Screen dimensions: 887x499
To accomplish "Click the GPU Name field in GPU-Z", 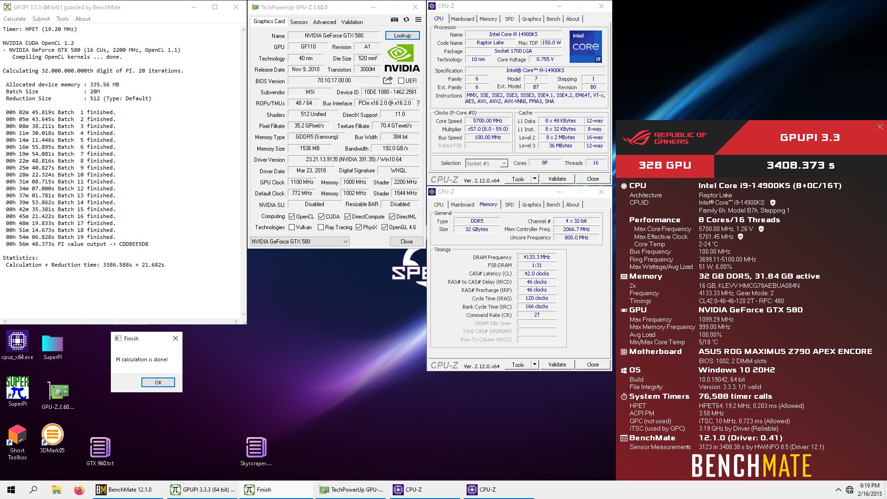I will coord(334,36).
